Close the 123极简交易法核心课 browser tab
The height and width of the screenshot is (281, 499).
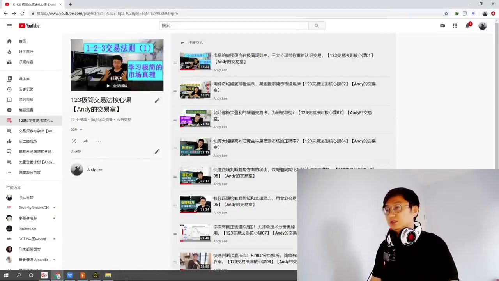(60, 4)
